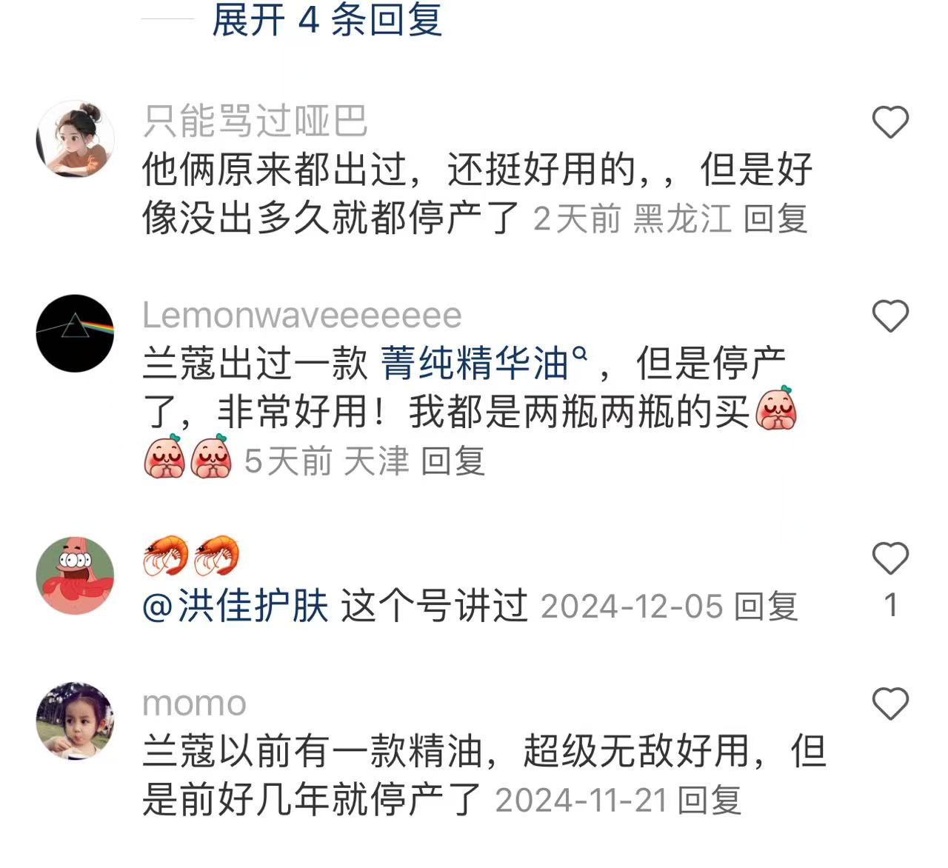The image size is (948, 868).
Task: Like the comment by 只能骂过哑巴
Action: 890,122
